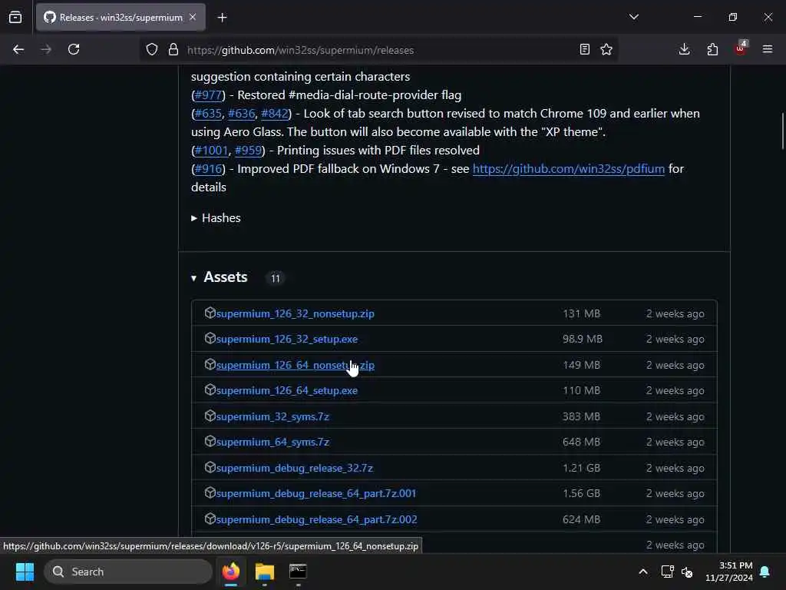Open the muted volume tray icon
This screenshot has width=786, height=590.
[687, 572]
